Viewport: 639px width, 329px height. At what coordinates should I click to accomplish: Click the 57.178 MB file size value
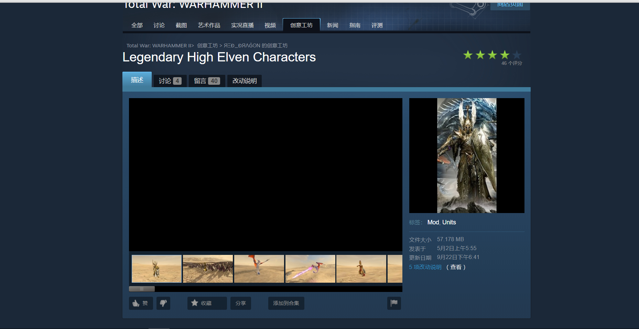(x=451, y=239)
